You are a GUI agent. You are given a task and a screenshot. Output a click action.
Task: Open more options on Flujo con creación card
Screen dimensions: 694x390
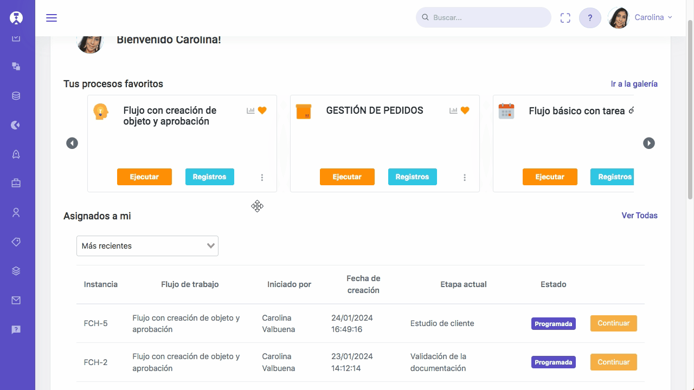(x=262, y=178)
